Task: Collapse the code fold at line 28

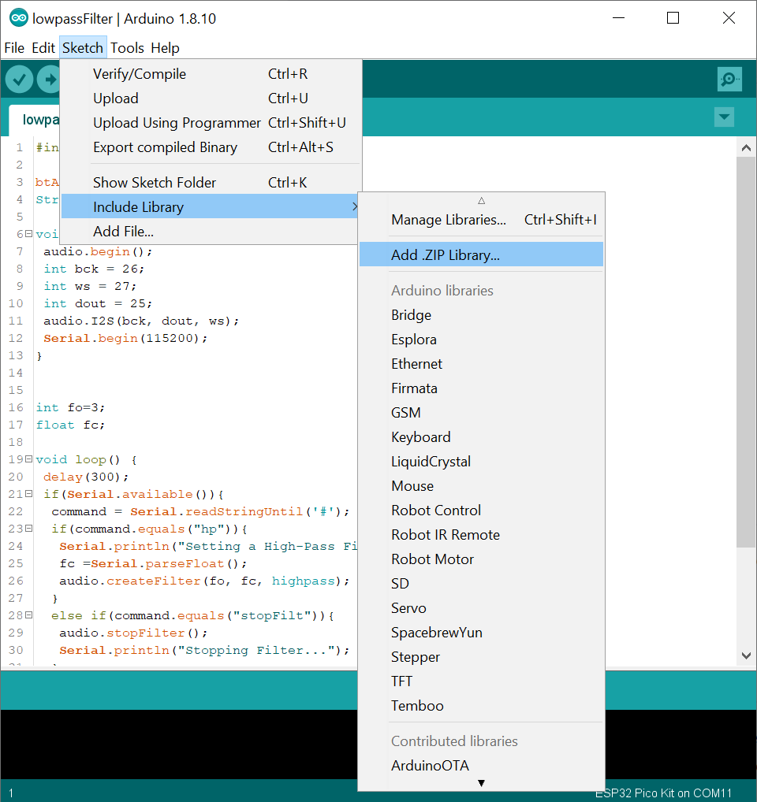Action: tap(28, 615)
